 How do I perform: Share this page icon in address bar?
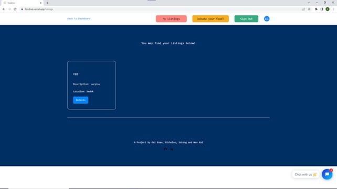click(303, 9)
